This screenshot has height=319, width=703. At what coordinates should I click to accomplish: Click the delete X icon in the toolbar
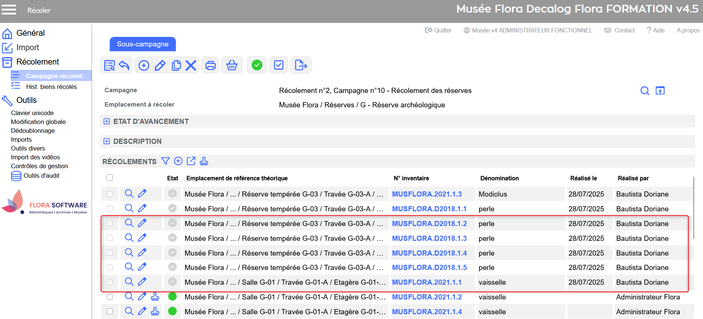pyautogui.click(x=191, y=66)
